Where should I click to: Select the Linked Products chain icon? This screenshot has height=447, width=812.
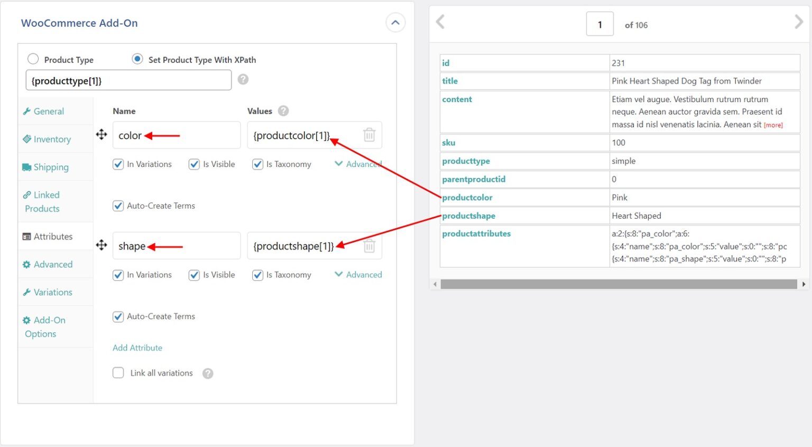(27, 195)
